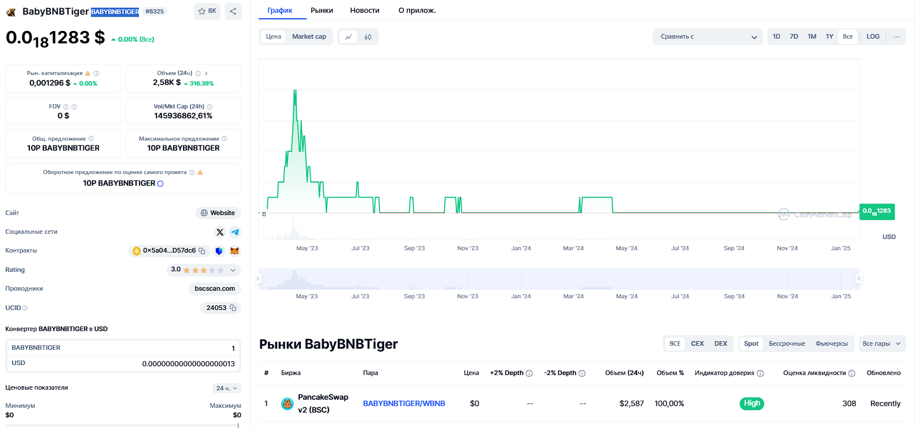
Task: Copy the UCID 24053 icon
Action: (x=233, y=308)
